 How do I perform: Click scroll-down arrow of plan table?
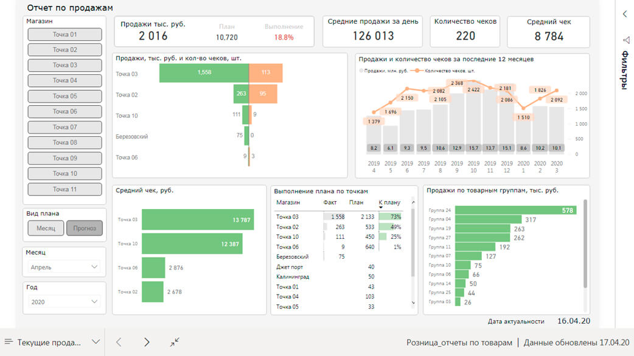point(413,303)
